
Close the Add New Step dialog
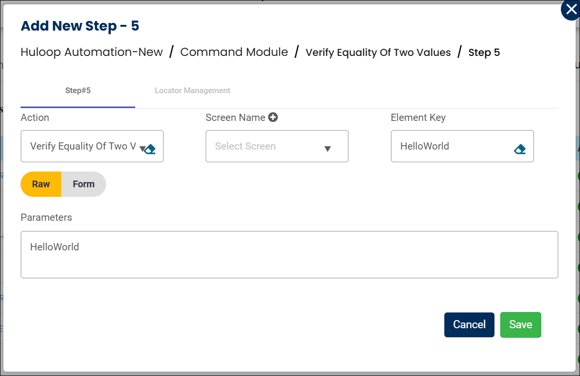point(570,10)
